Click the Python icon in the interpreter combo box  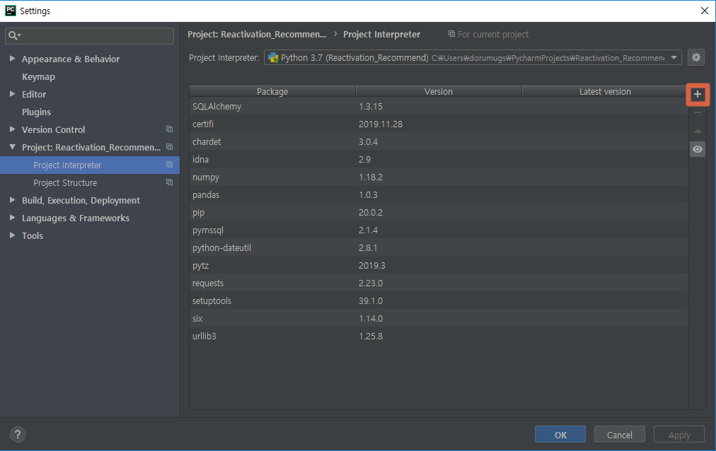[x=273, y=58]
